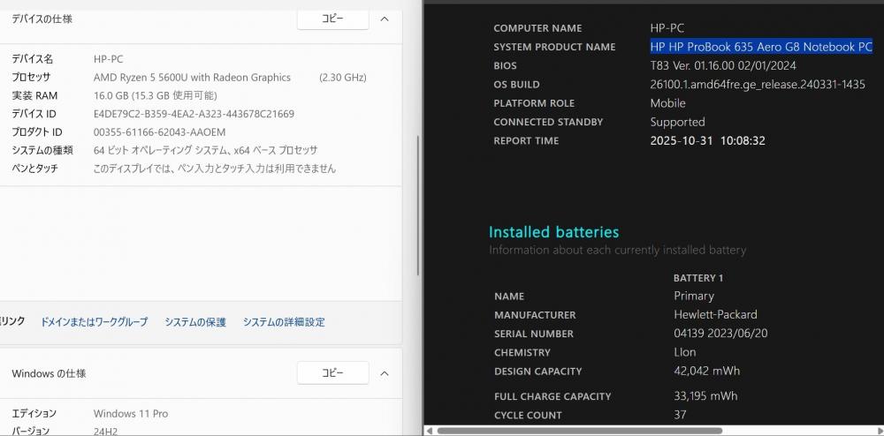This screenshot has width=884, height=436.
Task: Click the Installed batteries heading
Action: tap(553, 232)
